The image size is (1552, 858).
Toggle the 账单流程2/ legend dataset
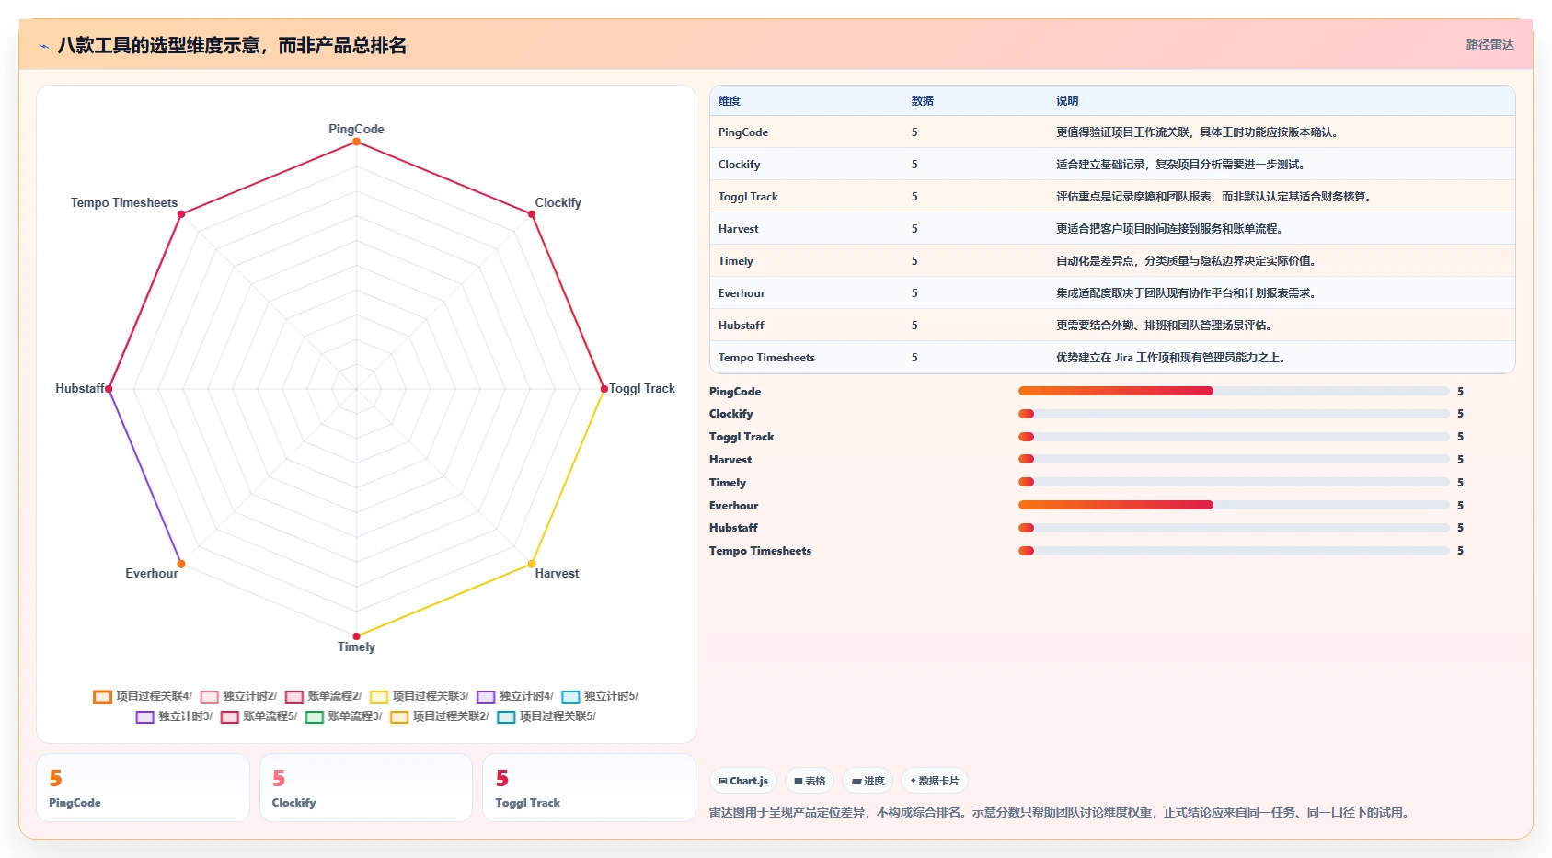(323, 696)
